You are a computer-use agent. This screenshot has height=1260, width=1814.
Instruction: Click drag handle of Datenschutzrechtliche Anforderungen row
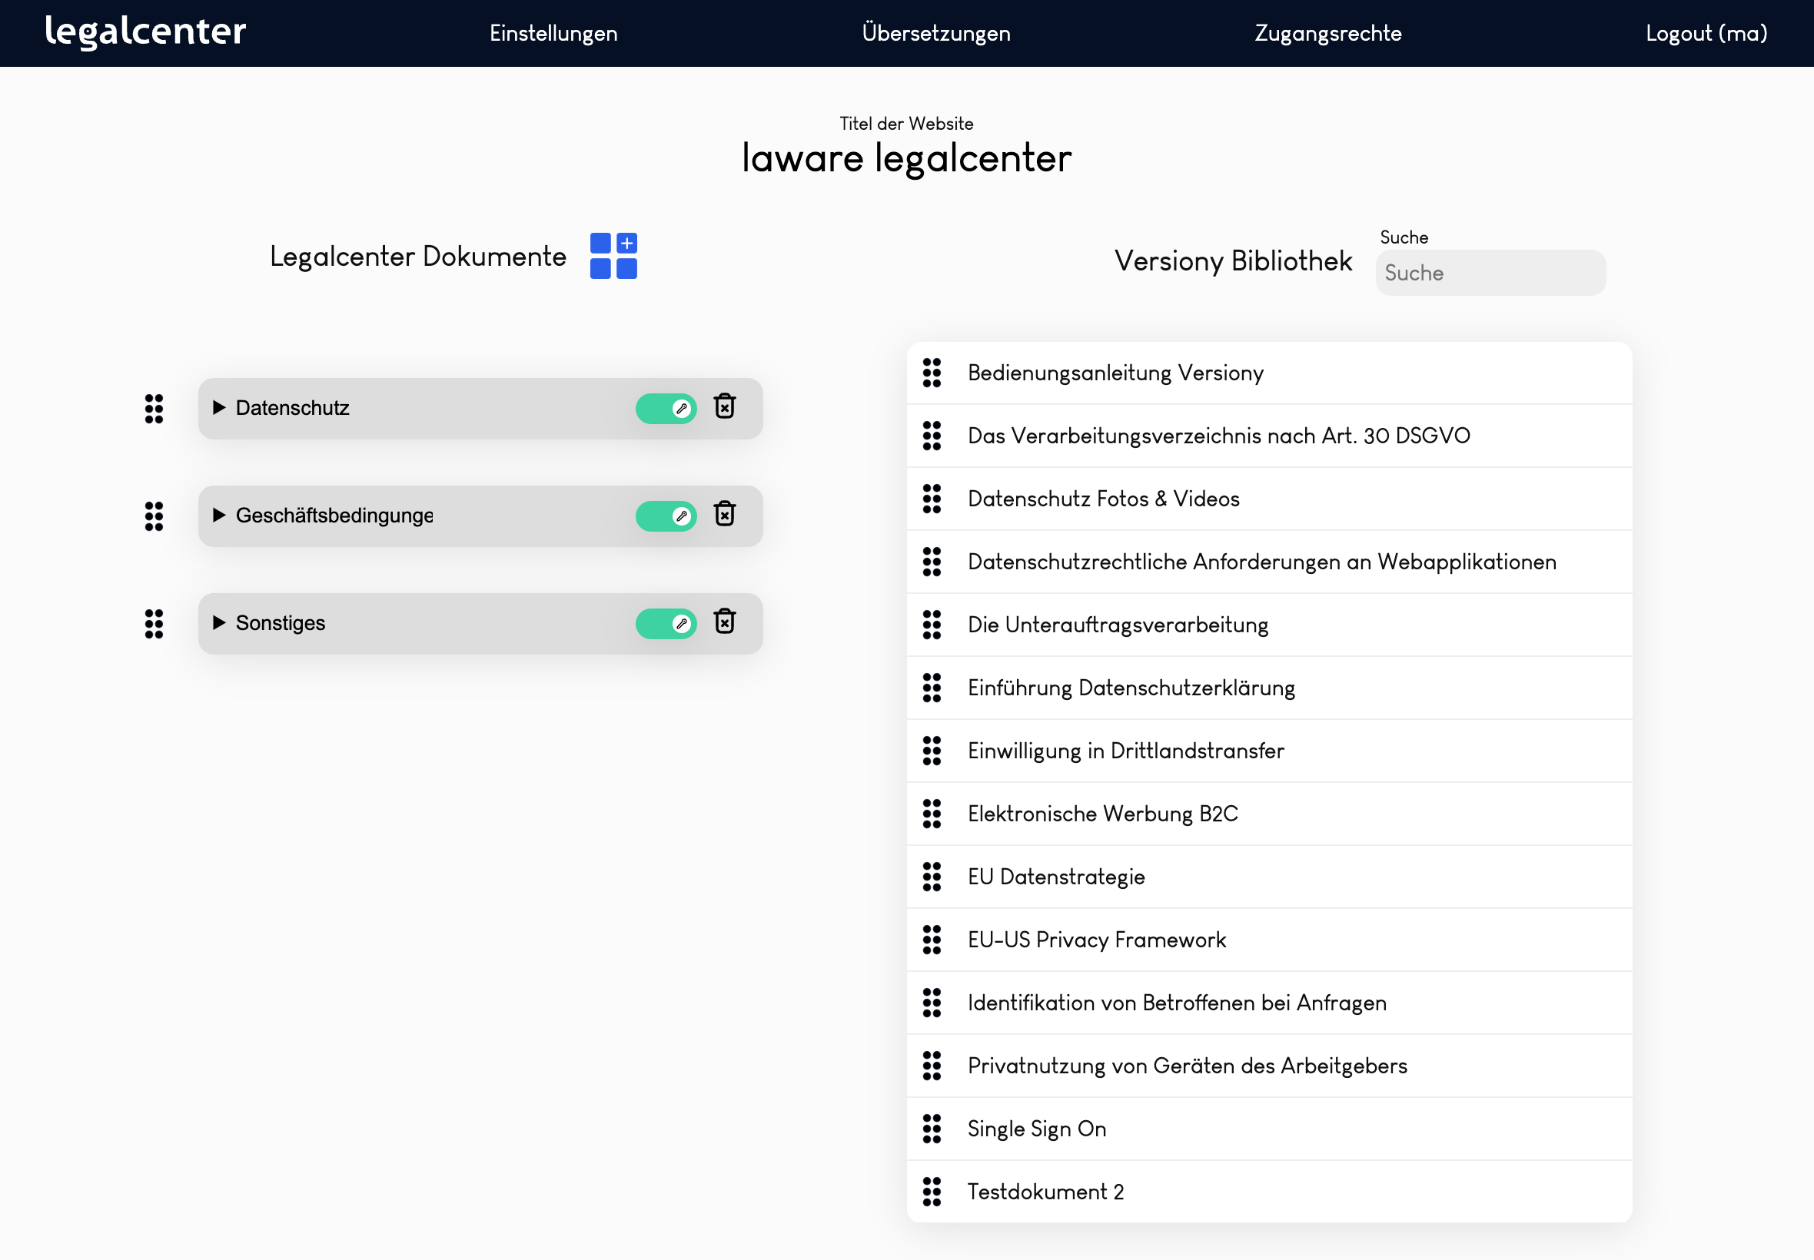932,562
